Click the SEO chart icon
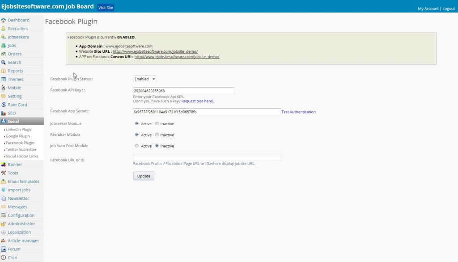This screenshot has height=262, width=458. pos(4,113)
